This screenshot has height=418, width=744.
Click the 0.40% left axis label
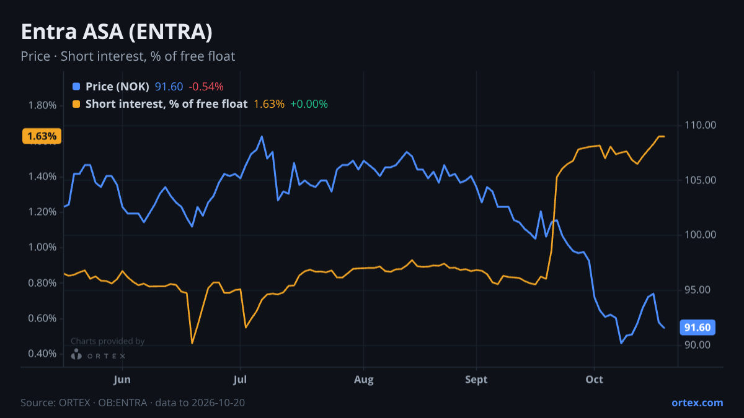(x=42, y=354)
